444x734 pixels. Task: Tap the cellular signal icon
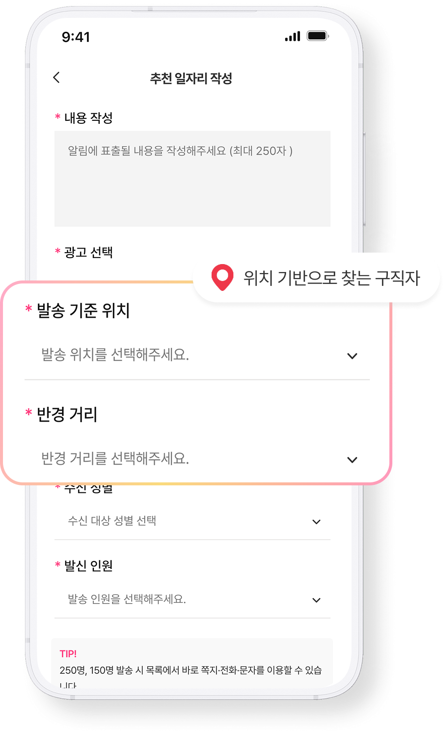[293, 36]
